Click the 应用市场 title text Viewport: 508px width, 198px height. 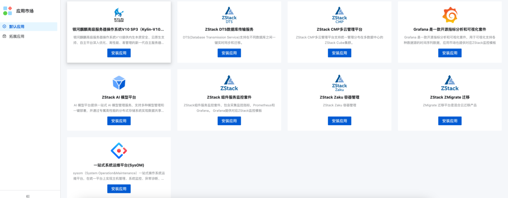click(x=25, y=11)
